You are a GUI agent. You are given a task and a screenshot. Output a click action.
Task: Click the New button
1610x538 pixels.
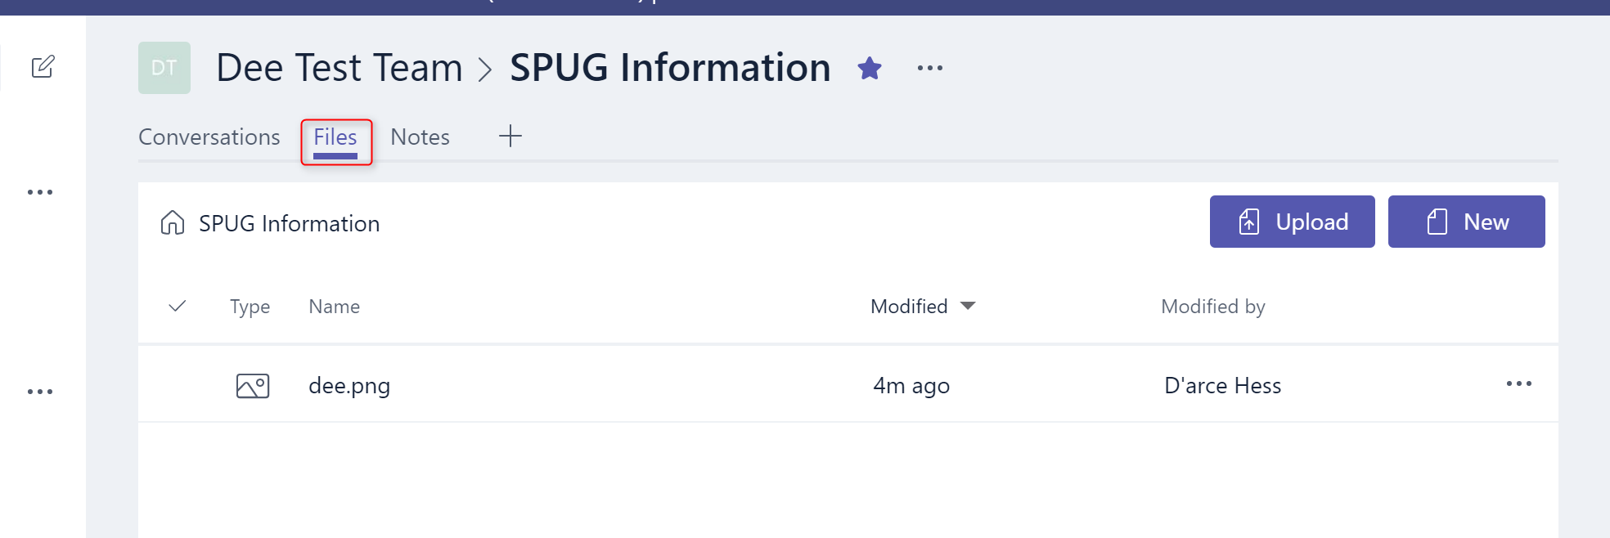pos(1467,222)
